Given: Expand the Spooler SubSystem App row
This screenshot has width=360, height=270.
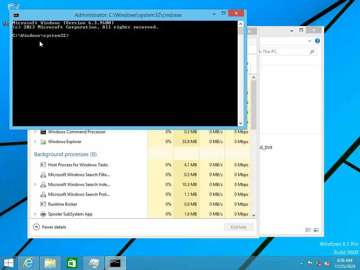Looking at the screenshot, I should 35,214.
